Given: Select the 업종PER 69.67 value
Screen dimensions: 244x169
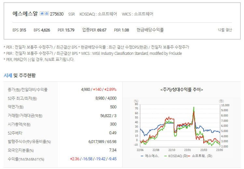Looking at the screenshot, I should pos(94,30).
